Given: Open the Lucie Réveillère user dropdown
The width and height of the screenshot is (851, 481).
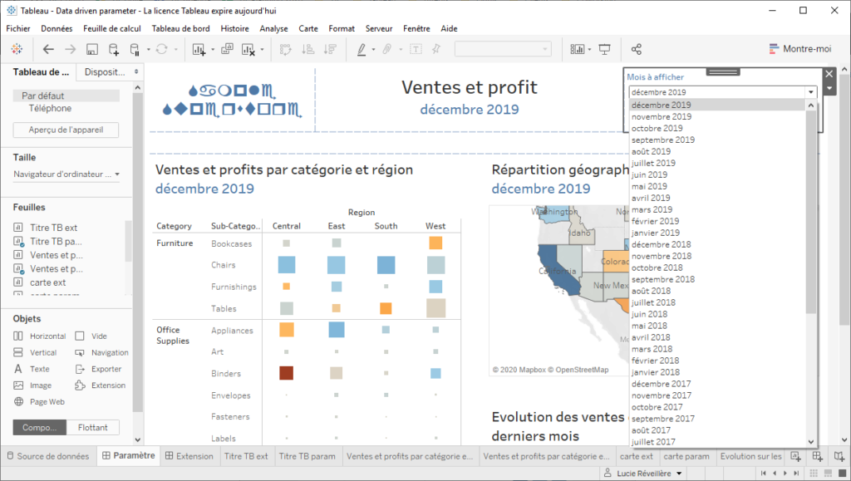Looking at the screenshot, I should pos(644,474).
